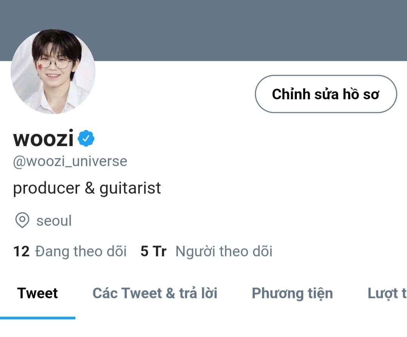
Task: Click the word guitarist in the bio
Action: point(130,188)
